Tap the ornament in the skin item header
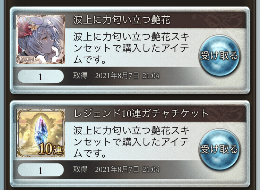Viewport: 260px width, 190px height. coord(219,19)
